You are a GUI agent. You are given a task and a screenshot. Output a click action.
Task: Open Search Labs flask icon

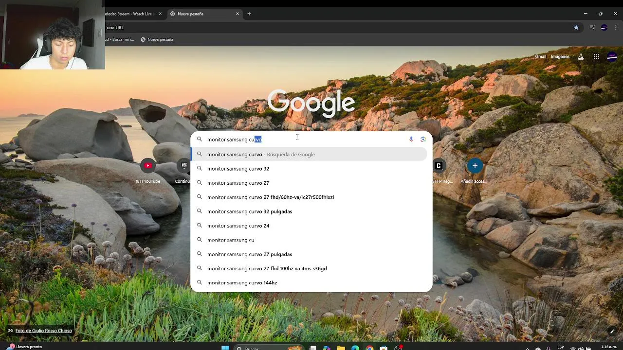581,57
